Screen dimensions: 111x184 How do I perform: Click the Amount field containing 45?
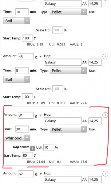pyautogui.click(x=26, y=56)
